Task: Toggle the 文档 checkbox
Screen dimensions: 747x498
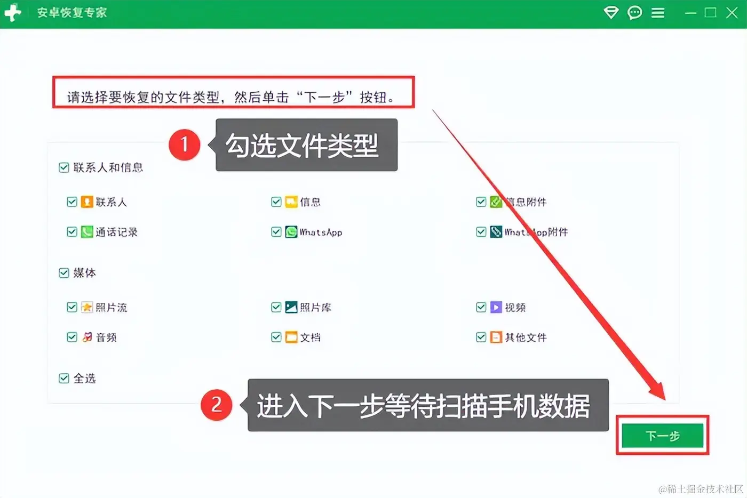Action: pos(276,337)
